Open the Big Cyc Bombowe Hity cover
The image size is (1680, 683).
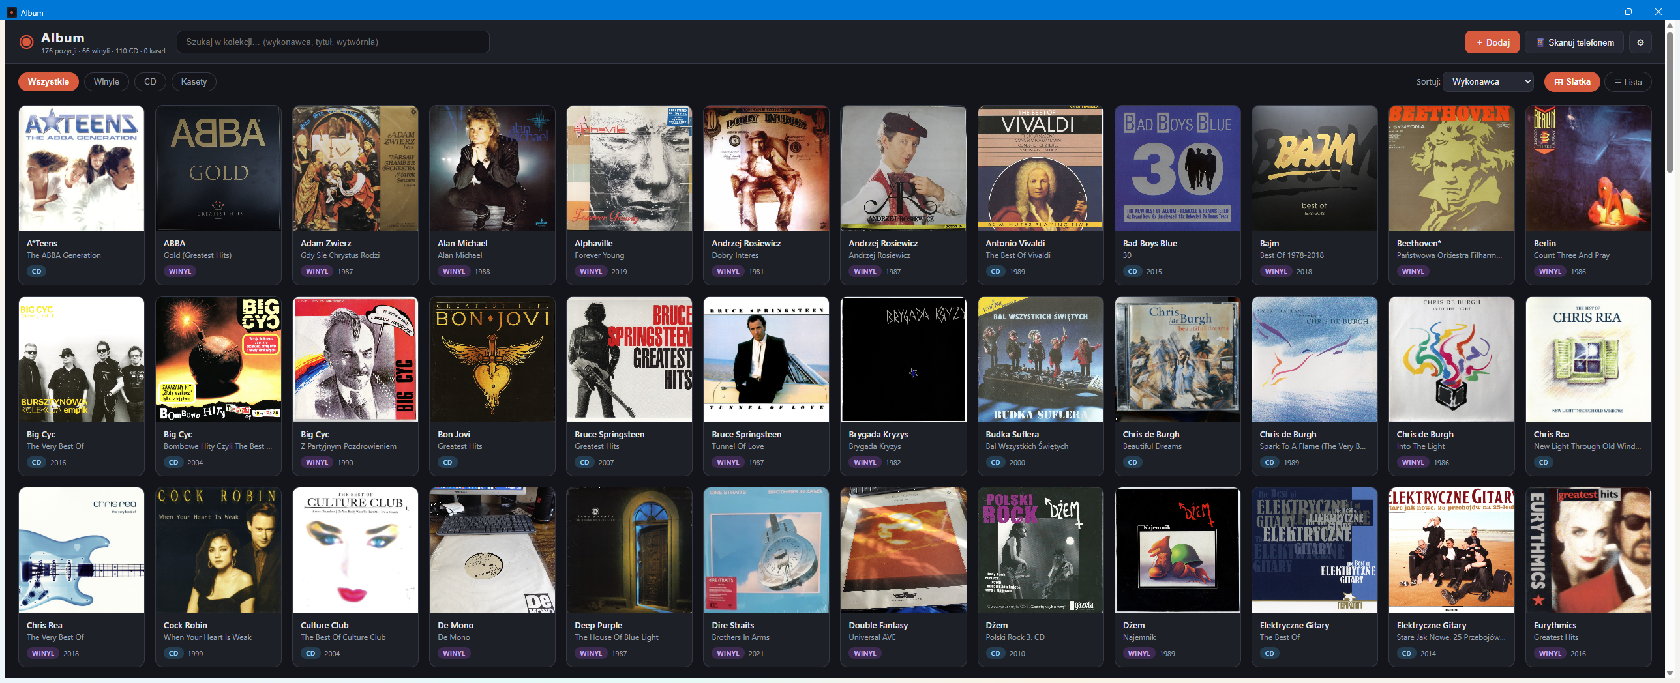218,359
